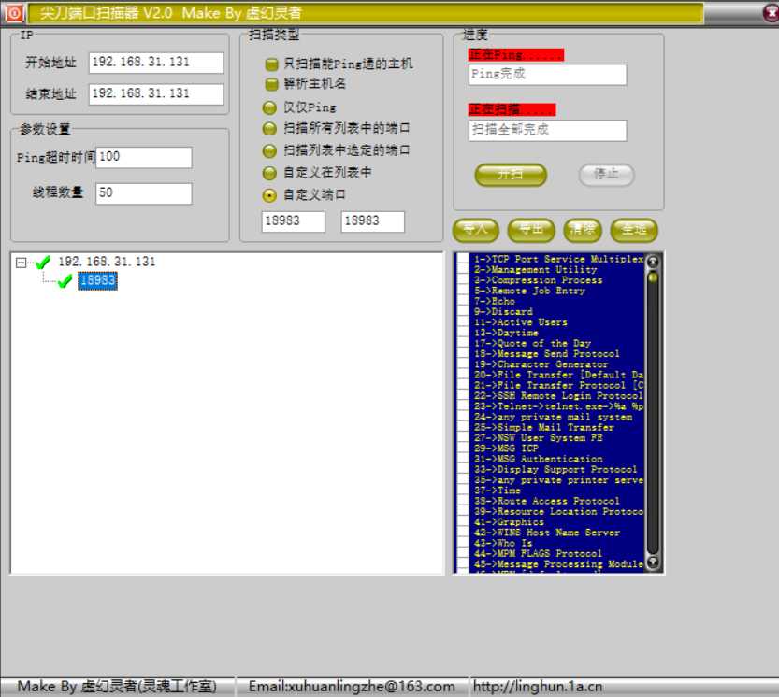Click the port list scrollbar thumb
Image resolution: width=779 pixels, height=697 pixels.
pos(653,277)
